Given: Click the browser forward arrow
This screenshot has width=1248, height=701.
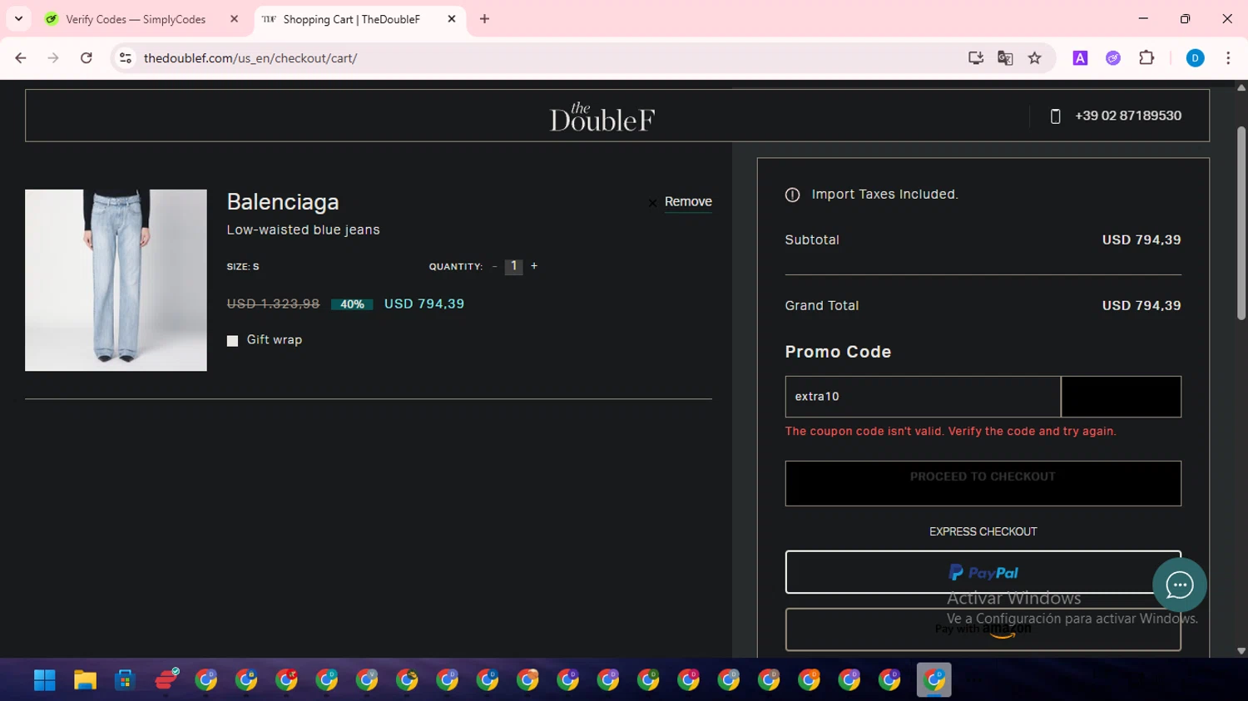Looking at the screenshot, I should [53, 58].
